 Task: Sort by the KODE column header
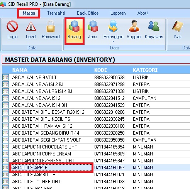coord(100,70)
